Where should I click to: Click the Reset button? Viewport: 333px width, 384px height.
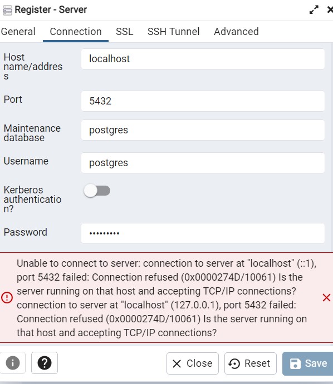[x=250, y=363]
